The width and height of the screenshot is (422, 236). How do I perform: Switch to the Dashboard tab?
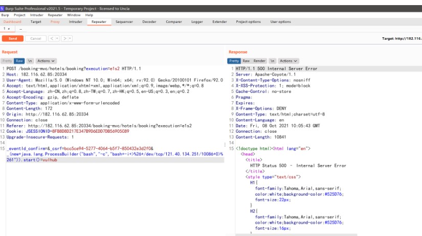coord(12,22)
